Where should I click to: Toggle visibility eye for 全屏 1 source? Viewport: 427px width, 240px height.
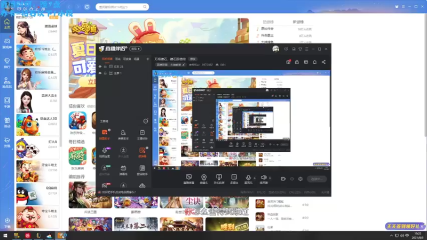click(x=100, y=73)
